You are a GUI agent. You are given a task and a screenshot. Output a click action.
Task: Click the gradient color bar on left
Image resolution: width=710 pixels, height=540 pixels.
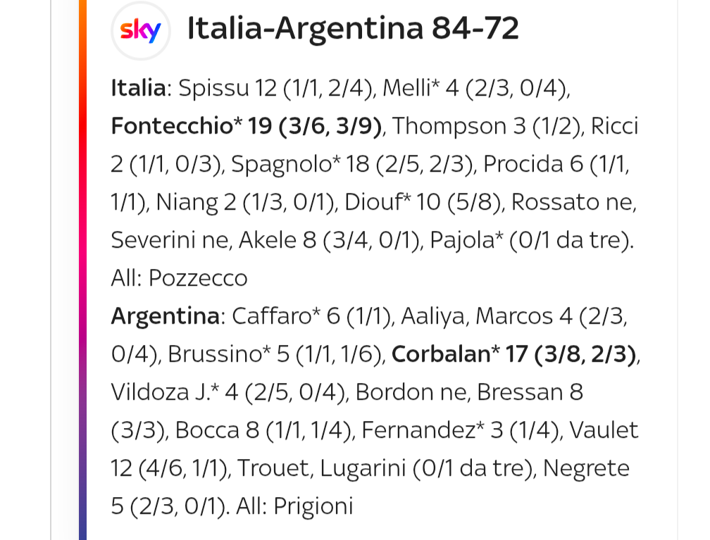(x=82, y=270)
